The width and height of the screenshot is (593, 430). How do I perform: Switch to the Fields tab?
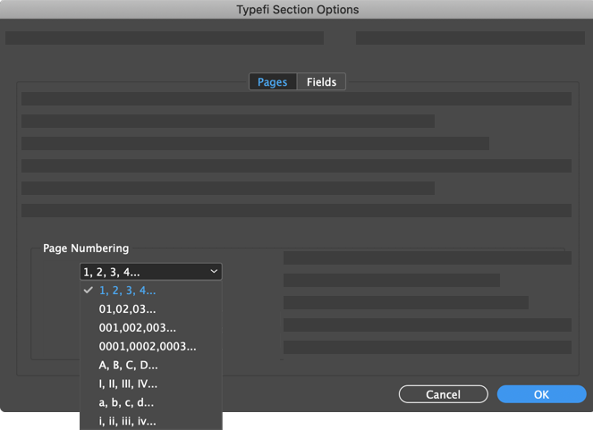click(x=321, y=81)
